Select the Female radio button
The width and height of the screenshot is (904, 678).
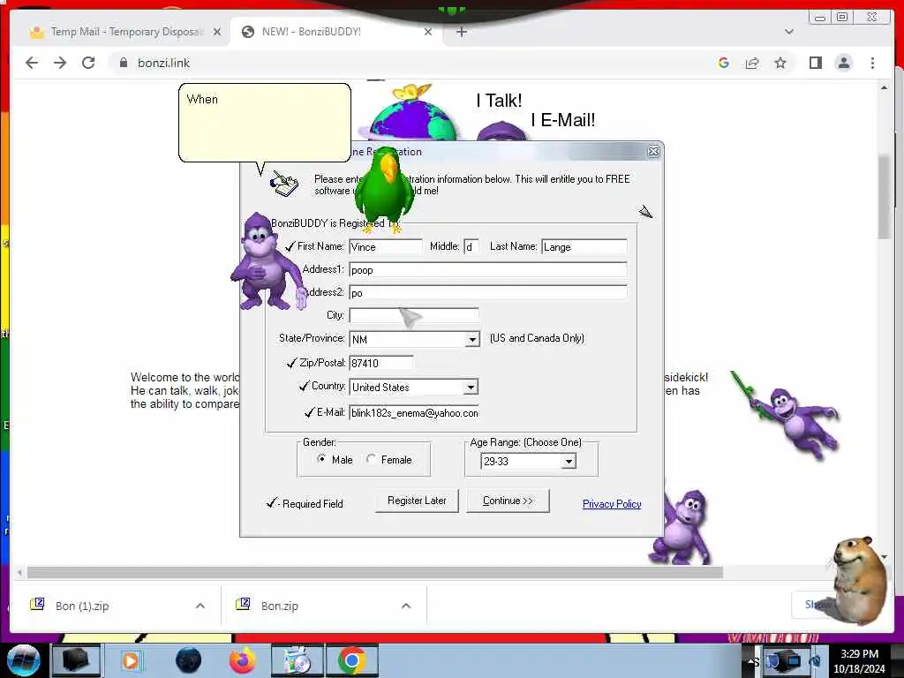click(x=371, y=459)
